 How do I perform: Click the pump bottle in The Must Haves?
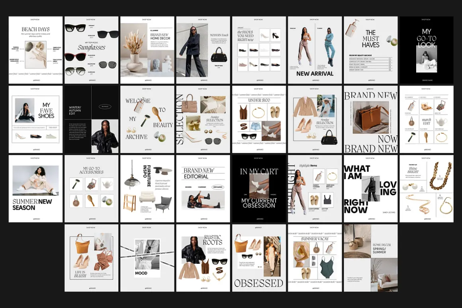point(352,28)
